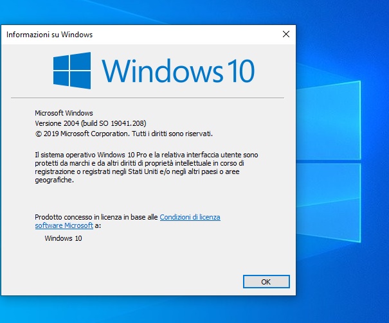The image size is (389, 323).
Task: Click the 'Versione 2004 (build SO 19041.208)' line
Action: 91,123
